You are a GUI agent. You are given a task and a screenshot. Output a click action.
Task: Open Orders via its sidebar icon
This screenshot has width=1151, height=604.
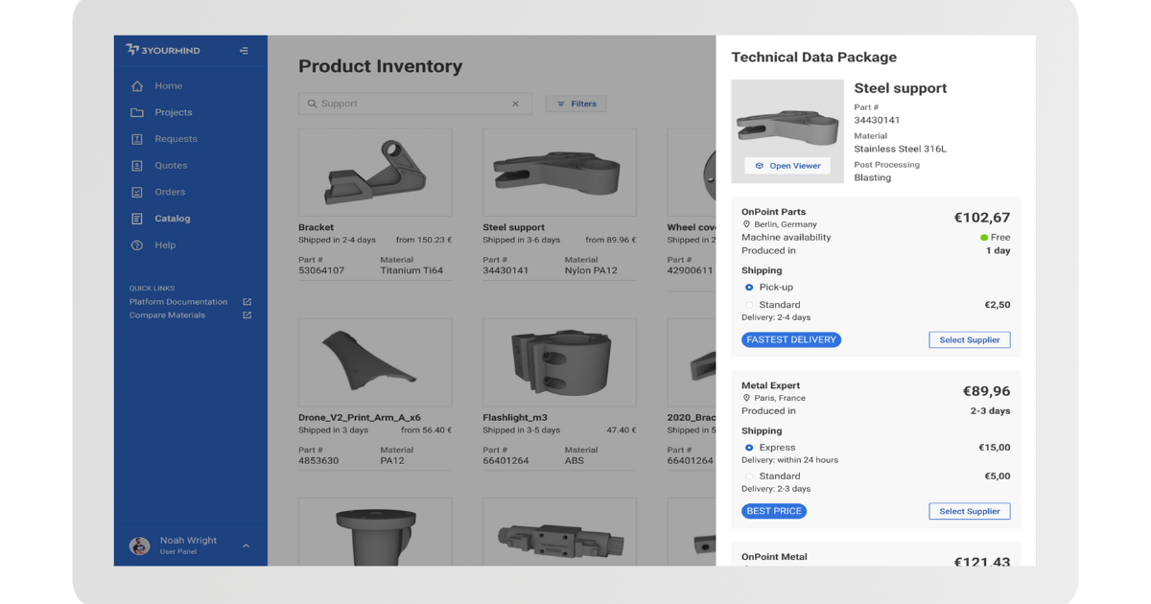[x=137, y=192]
